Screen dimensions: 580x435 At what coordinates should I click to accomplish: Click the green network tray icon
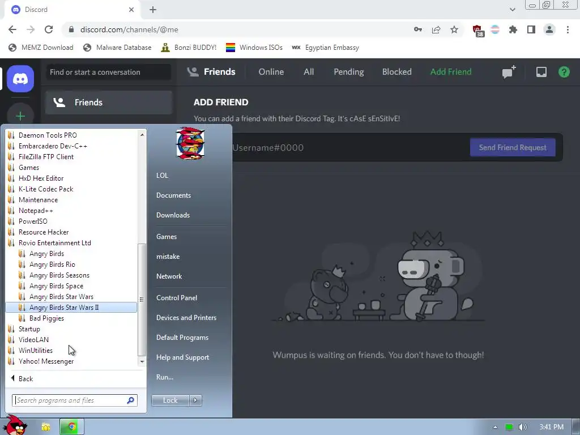click(509, 427)
